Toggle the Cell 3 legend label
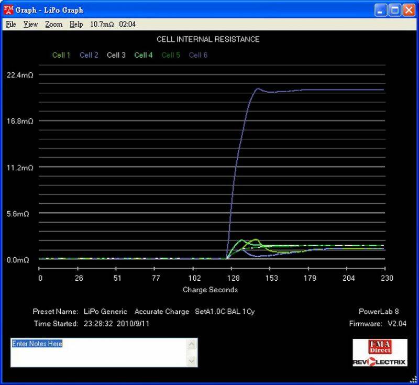Viewport: 419px width, 385px height. pyautogui.click(x=116, y=55)
